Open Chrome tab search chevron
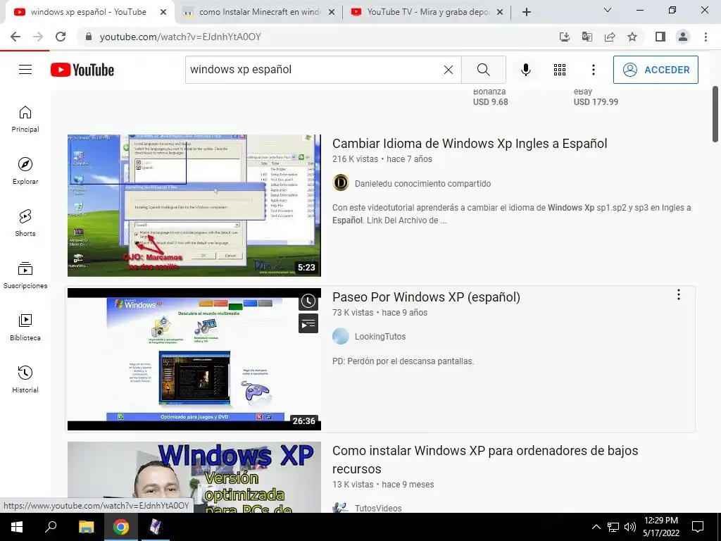 coord(608,10)
